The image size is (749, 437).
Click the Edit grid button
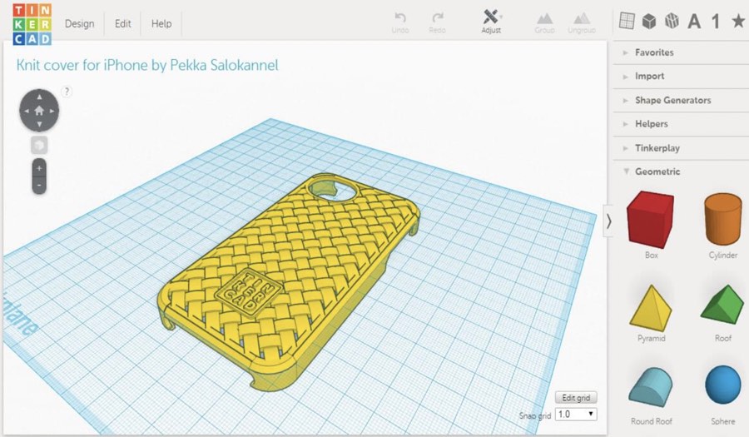576,397
